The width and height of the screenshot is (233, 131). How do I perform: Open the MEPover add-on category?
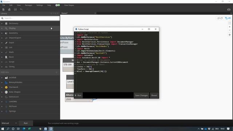pos(13,106)
